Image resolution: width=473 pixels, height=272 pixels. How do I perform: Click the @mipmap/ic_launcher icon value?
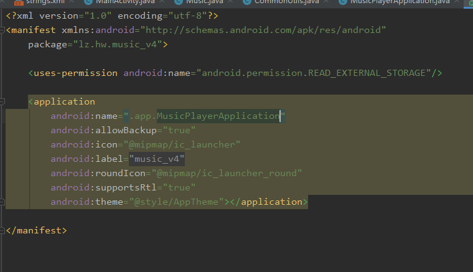pos(182,145)
